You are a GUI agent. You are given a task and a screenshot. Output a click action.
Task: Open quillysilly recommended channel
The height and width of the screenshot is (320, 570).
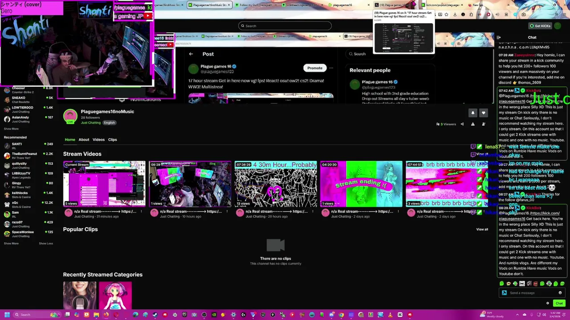tap(28, 165)
